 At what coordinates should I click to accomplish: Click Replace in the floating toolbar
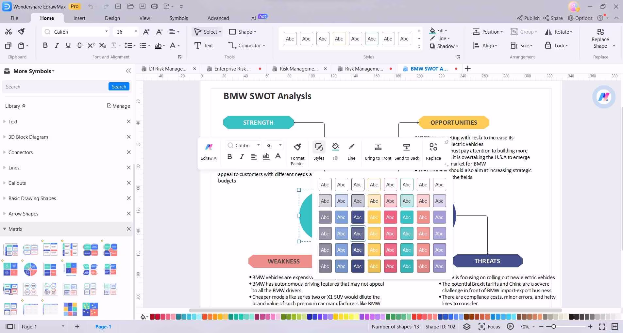click(x=433, y=151)
